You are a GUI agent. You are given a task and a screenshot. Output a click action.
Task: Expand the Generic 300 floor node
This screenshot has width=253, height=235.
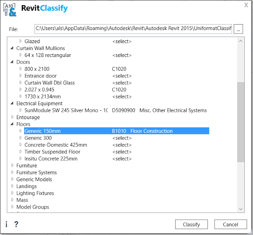click(21, 138)
